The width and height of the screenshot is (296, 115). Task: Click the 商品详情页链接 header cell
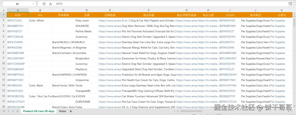187,15
